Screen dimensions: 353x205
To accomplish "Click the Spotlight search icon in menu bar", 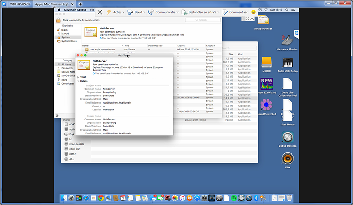I will point(287,10).
